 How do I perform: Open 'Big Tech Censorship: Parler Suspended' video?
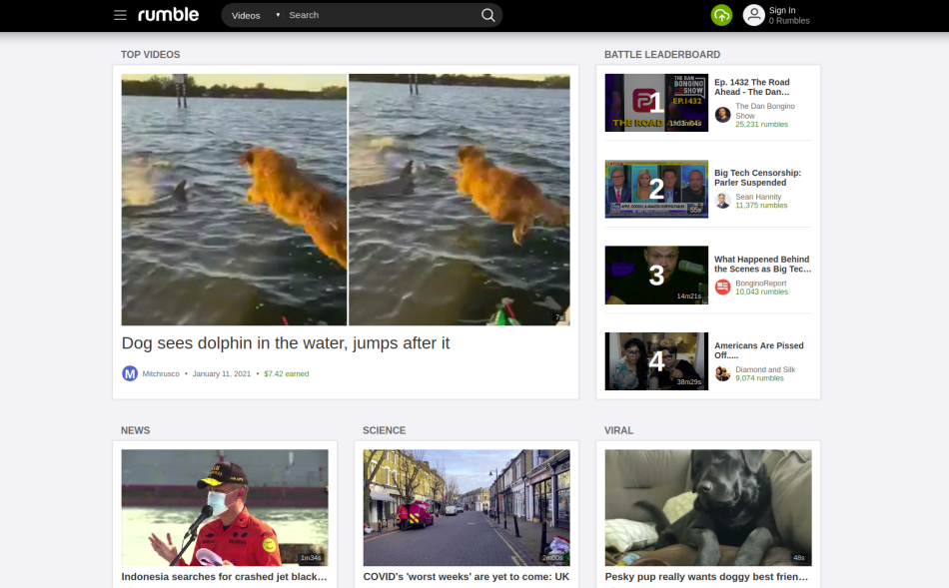coord(757,177)
